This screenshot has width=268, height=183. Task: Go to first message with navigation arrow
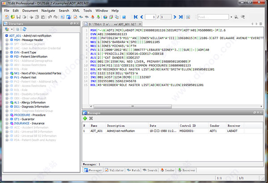pos(136,17)
